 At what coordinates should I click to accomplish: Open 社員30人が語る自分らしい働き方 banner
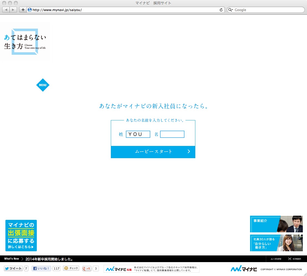[x=276, y=243]
